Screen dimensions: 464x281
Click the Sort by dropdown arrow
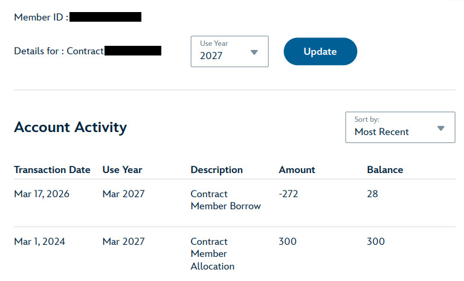441,128
